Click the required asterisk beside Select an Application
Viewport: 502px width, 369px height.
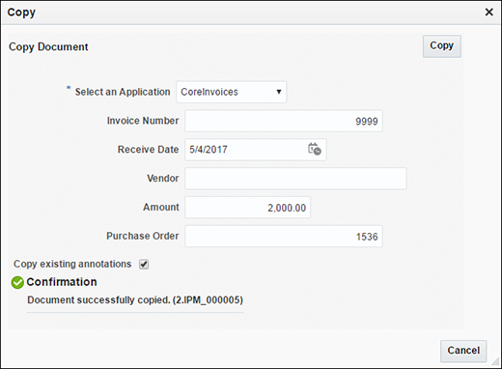click(x=69, y=88)
